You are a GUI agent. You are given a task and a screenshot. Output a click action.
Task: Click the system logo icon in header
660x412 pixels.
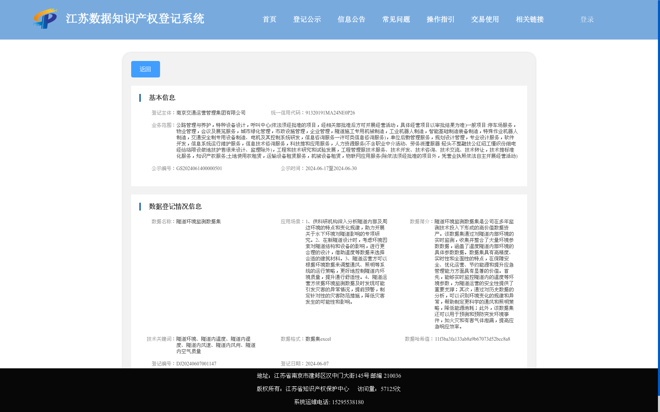45,19
